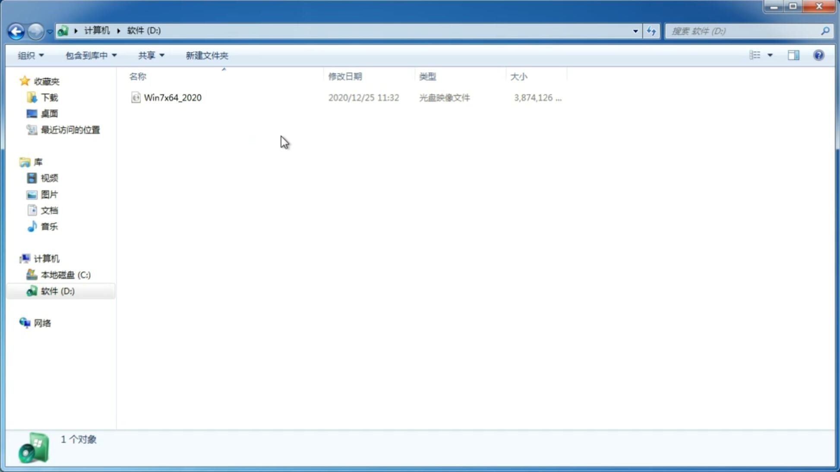Viewport: 840px width, 472px height.
Task: Open 桌面 desktop folder
Action: pyautogui.click(x=49, y=113)
